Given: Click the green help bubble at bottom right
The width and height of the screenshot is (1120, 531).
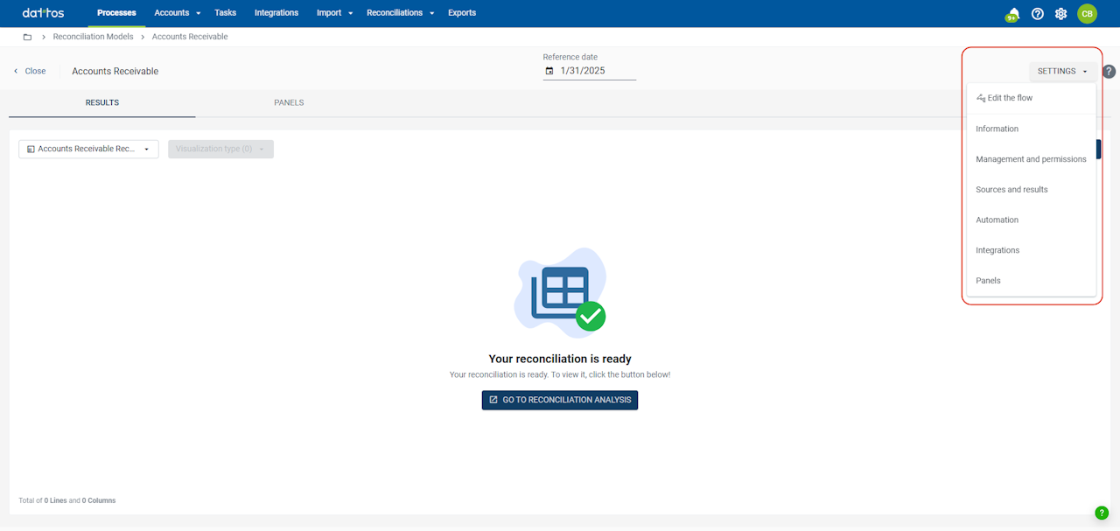Looking at the screenshot, I should pyautogui.click(x=1102, y=513).
